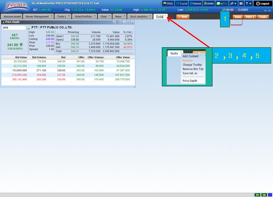Click the + New tab button

tap(183, 17)
